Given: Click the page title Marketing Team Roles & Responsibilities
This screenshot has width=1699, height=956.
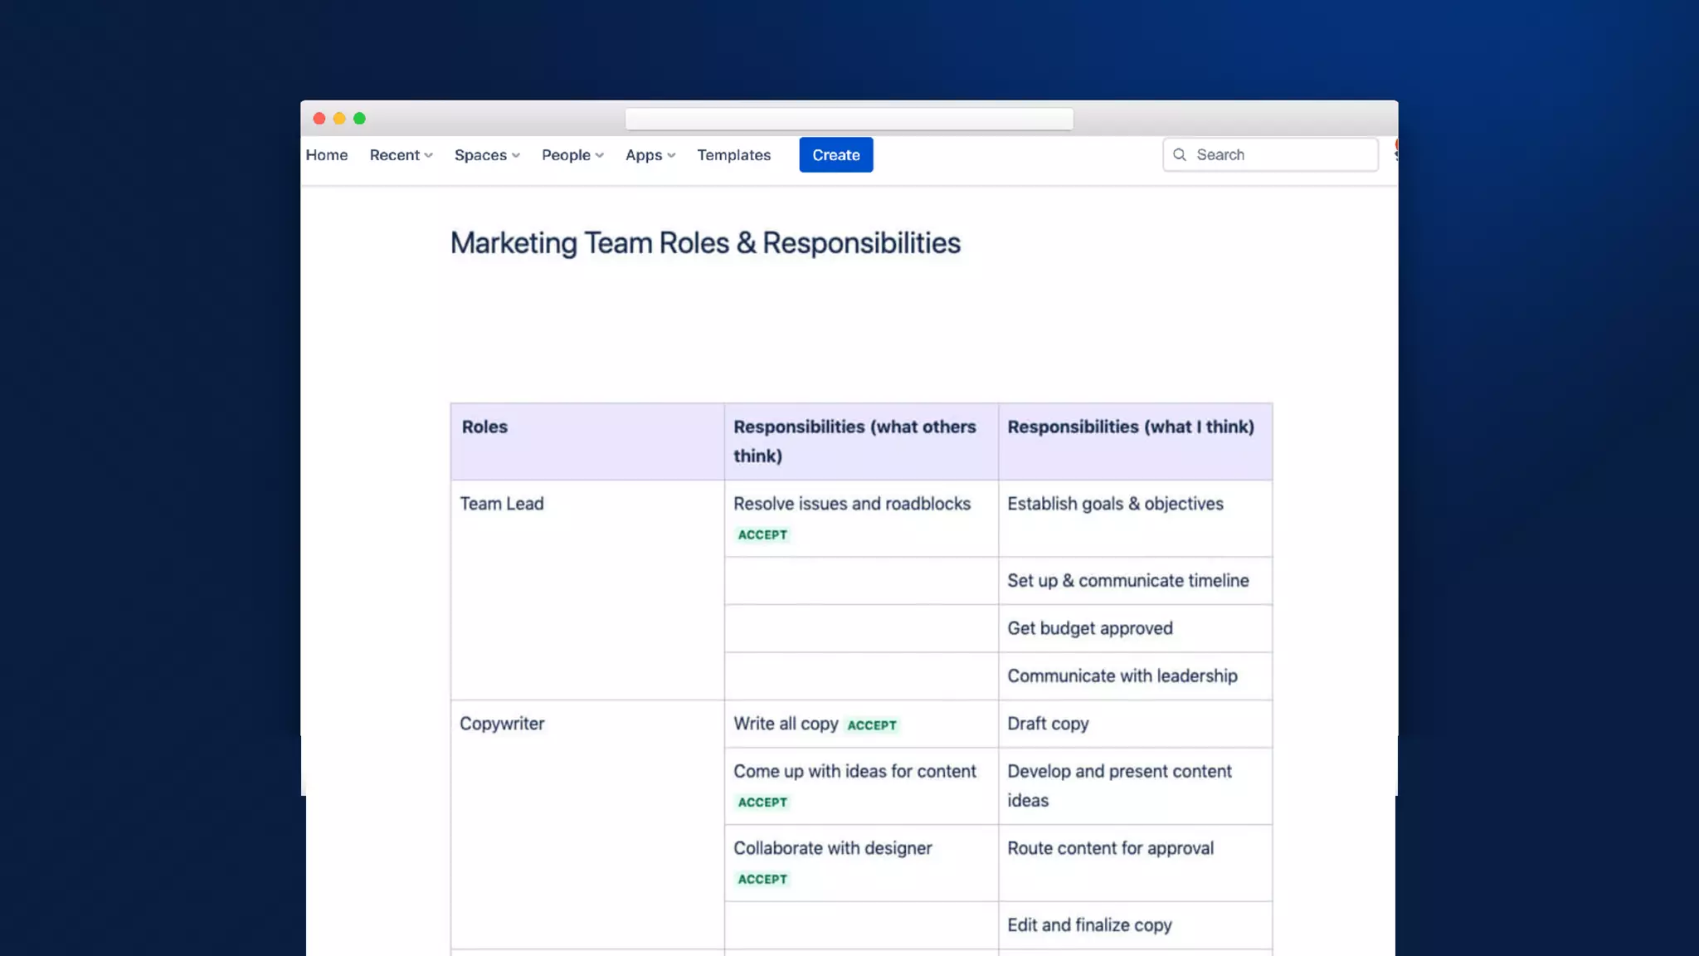Looking at the screenshot, I should (705, 243).
